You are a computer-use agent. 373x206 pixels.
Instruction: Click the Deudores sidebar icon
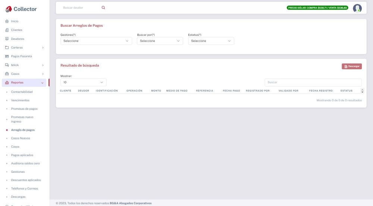click(7, 39)
